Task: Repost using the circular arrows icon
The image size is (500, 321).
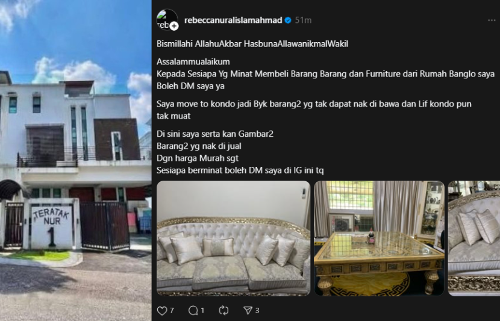Action: (x=223, y=311)
